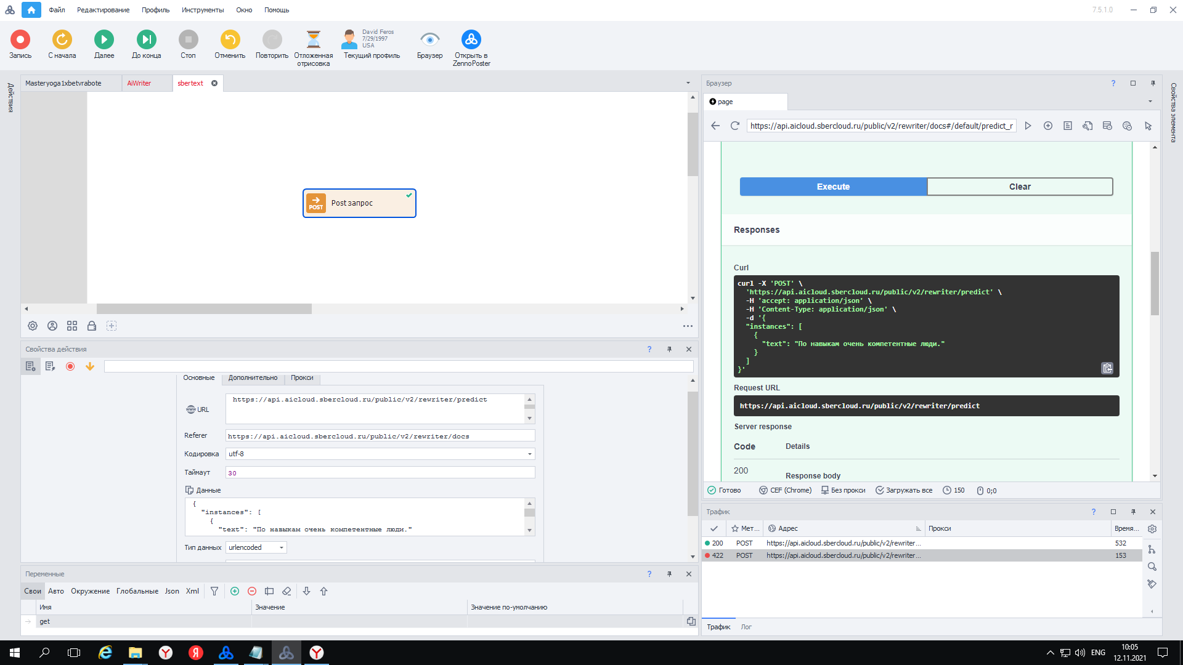Click the orange down arrow in properties toolbar
The width and height of the screenshot is (1183, 665).
[x=90, y=366]
